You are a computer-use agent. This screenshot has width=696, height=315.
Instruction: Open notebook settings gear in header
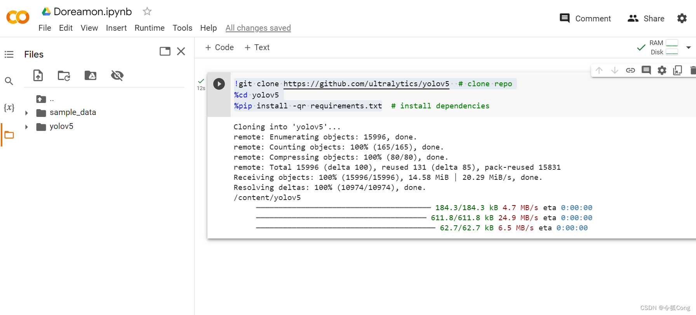(682, 18)
